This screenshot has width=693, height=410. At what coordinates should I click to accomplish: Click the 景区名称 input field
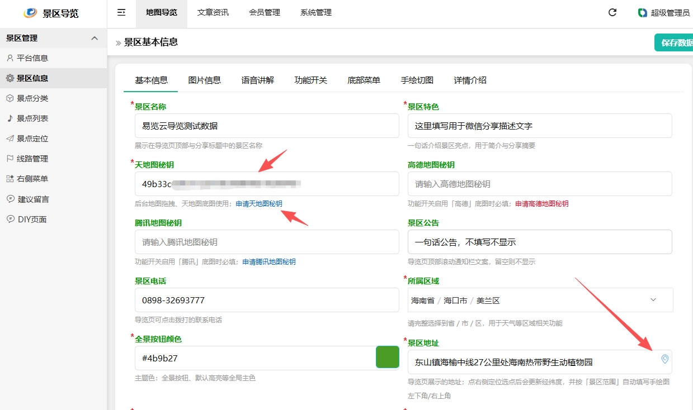click(x=267, y=126)
